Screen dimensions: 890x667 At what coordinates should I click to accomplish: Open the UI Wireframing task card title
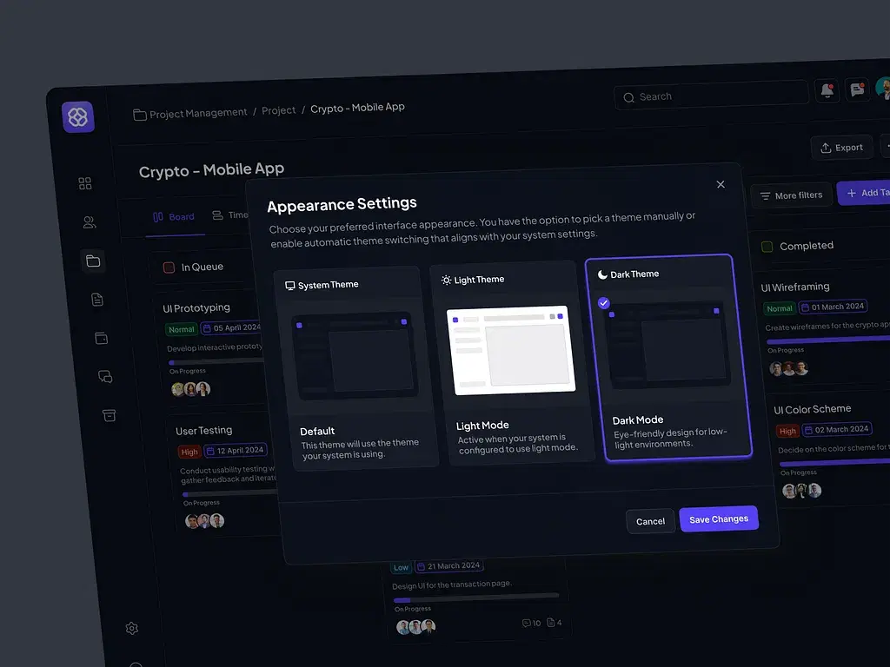click(x=795, y=287)
